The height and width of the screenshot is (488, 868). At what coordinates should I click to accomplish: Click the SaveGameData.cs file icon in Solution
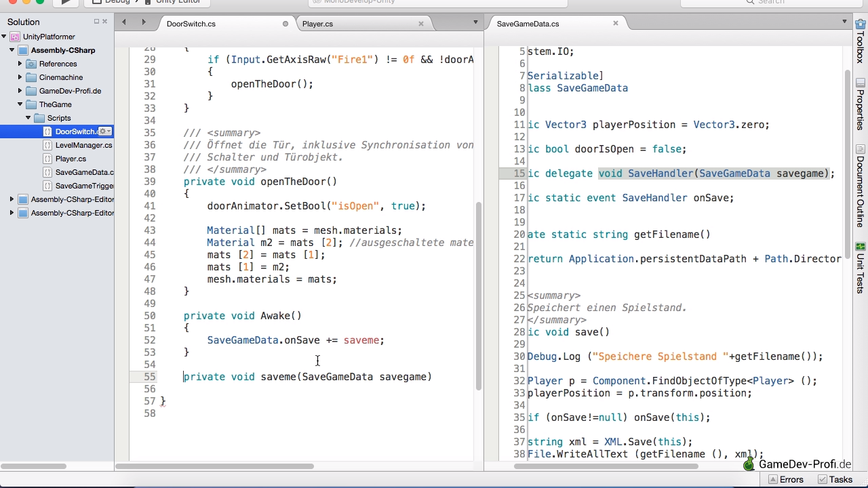[x=47, y=172]
